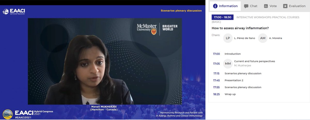Click the speech bubble icon on the Chat tab
The height and width of the screenshot is (120, 310).
click(x=246, y=6)
